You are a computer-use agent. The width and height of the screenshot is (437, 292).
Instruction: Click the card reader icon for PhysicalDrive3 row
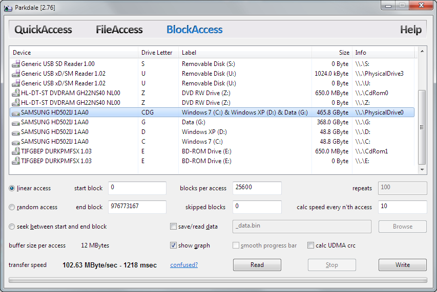16,74
